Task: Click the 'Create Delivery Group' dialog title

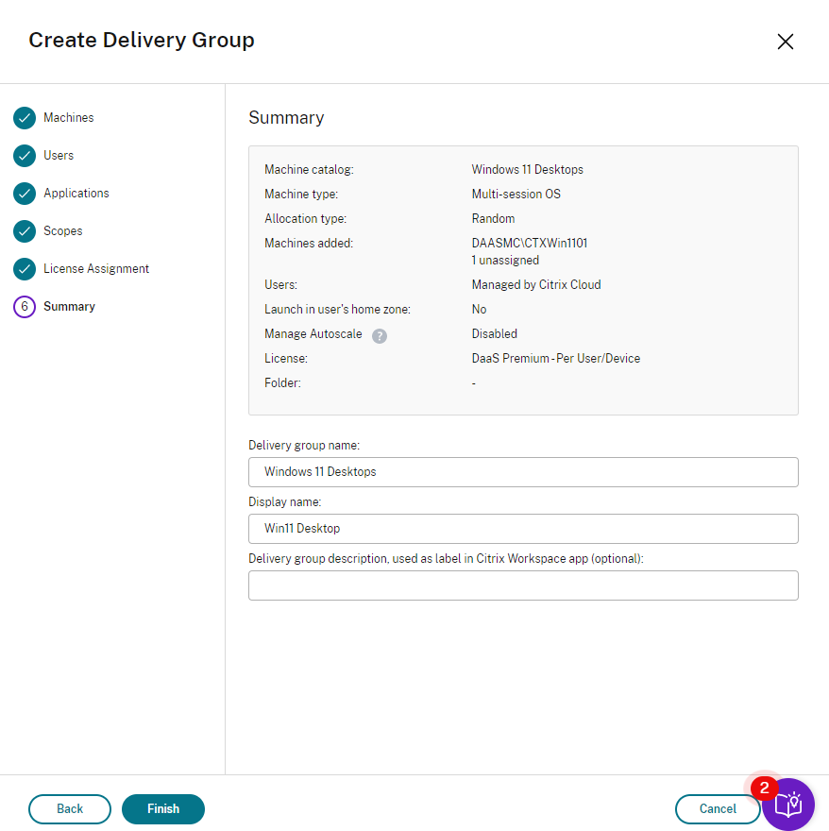Action: pyautogui.click(x=142, y=41)
